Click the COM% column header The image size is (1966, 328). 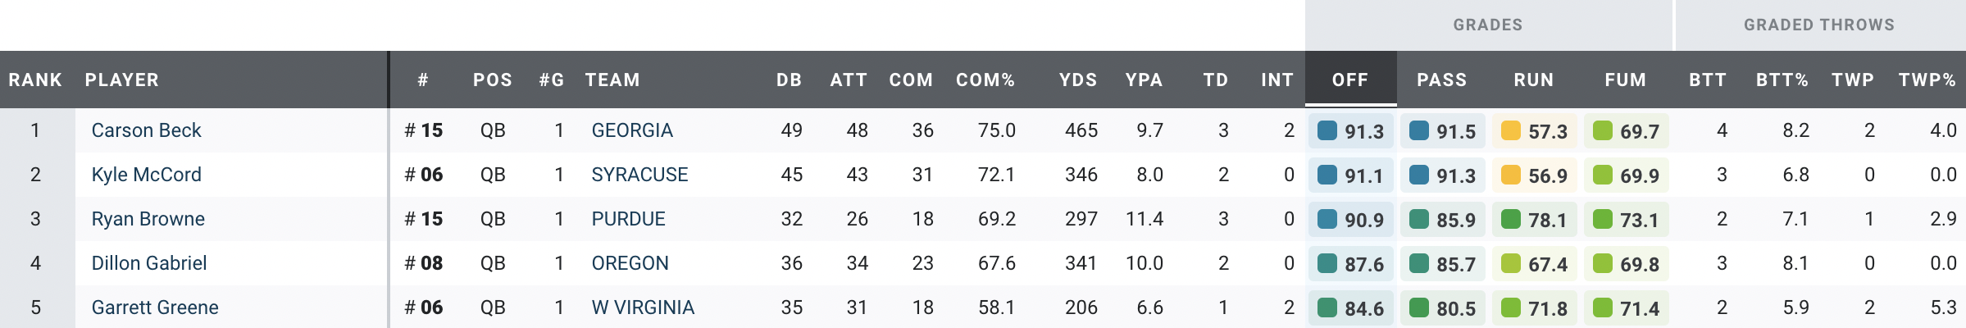pyautogui.click(x=985, y=80)
